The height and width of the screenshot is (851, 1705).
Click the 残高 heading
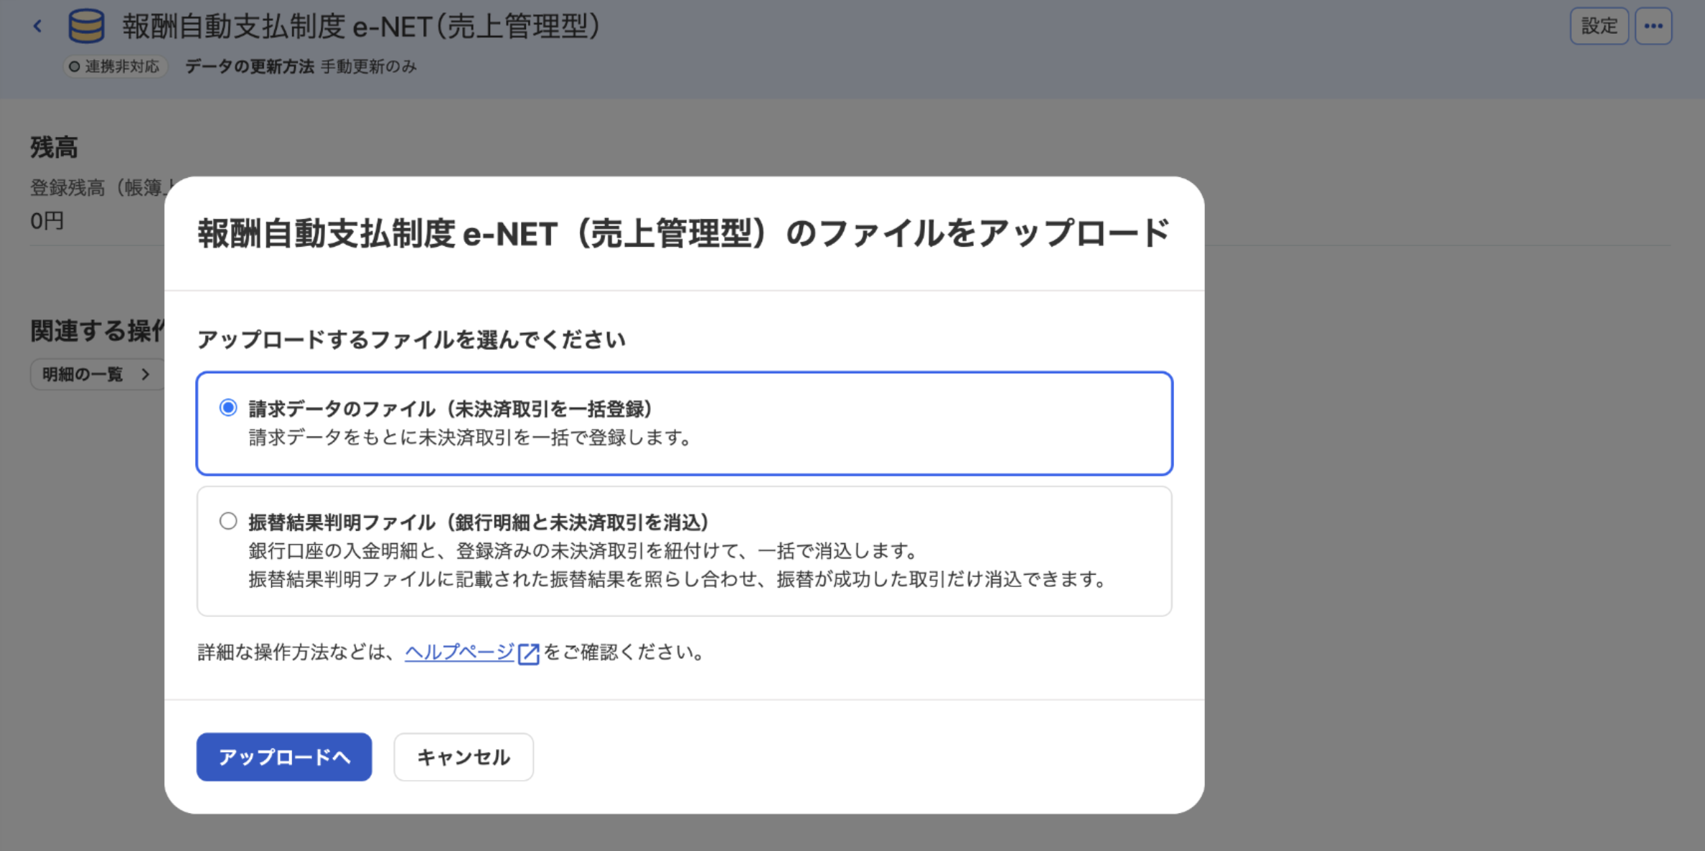[x=54, y=147]
